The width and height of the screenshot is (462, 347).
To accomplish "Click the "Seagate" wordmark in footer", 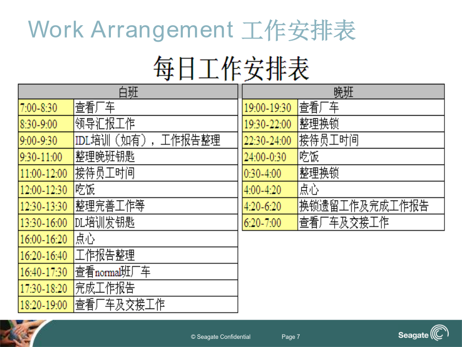I will point(413,335).
